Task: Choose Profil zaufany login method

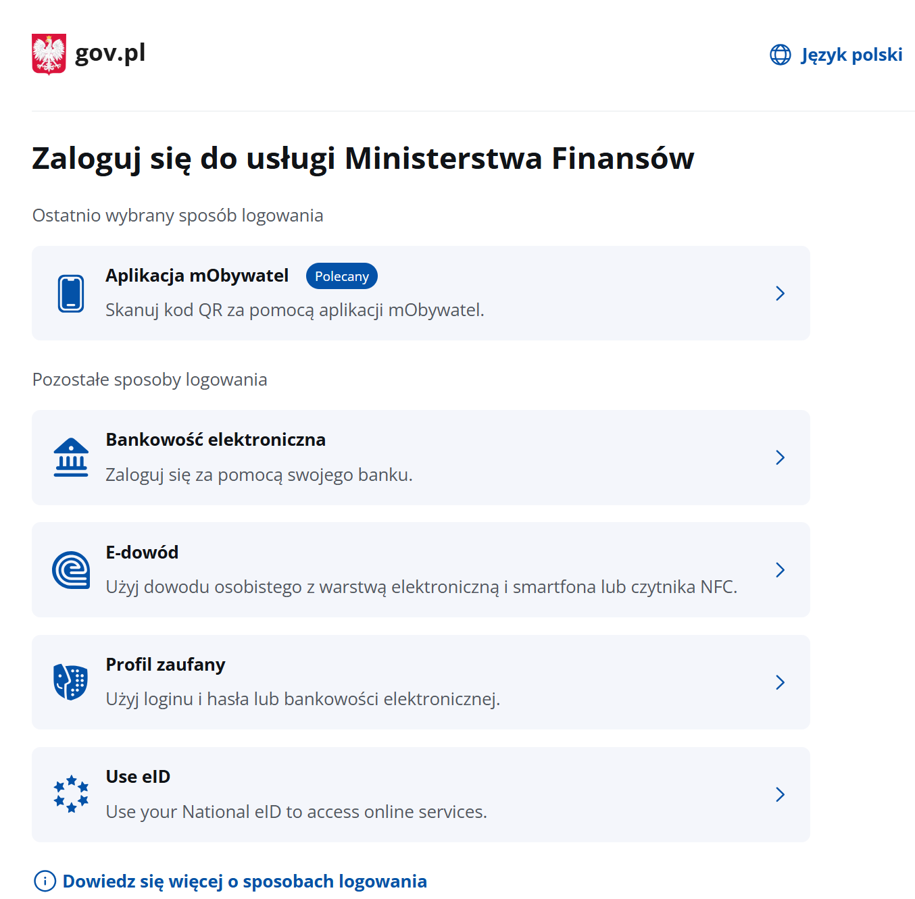Action: (421, 682)
